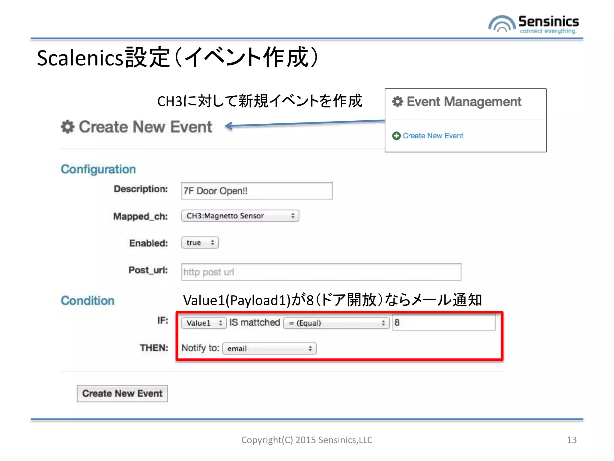
Task: Open the = (Equal) operator dropdown
Action: [336, 323]
